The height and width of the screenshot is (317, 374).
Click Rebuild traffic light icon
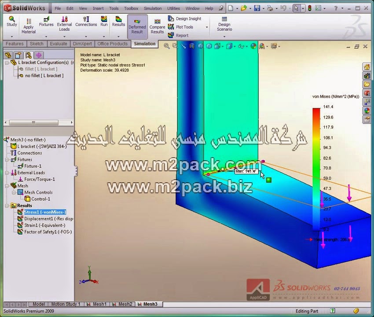310,8
